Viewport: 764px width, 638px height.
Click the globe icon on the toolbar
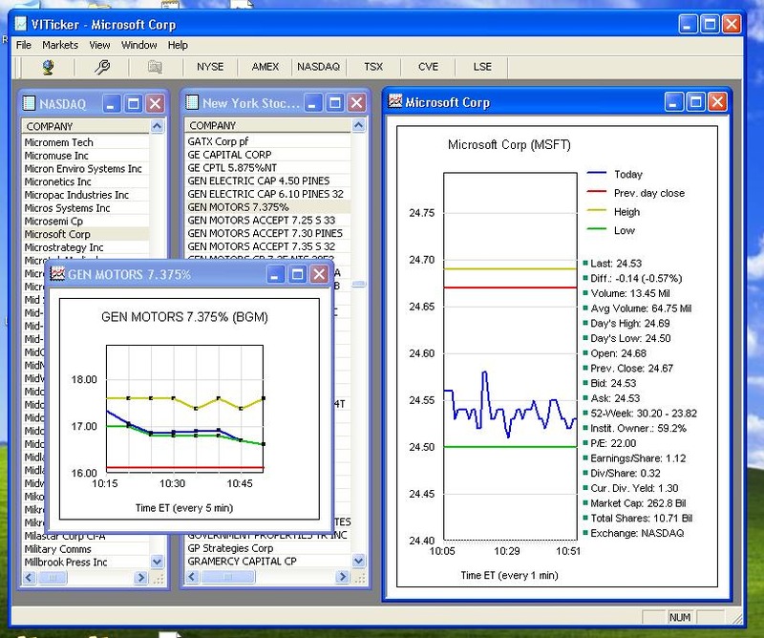[x=48, y=66]
